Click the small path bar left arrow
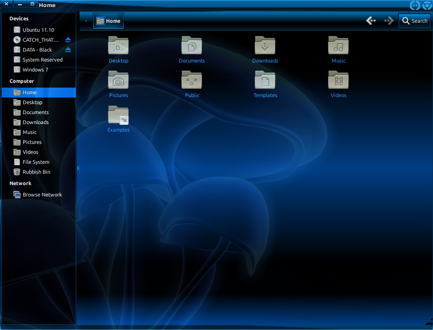 86,21
